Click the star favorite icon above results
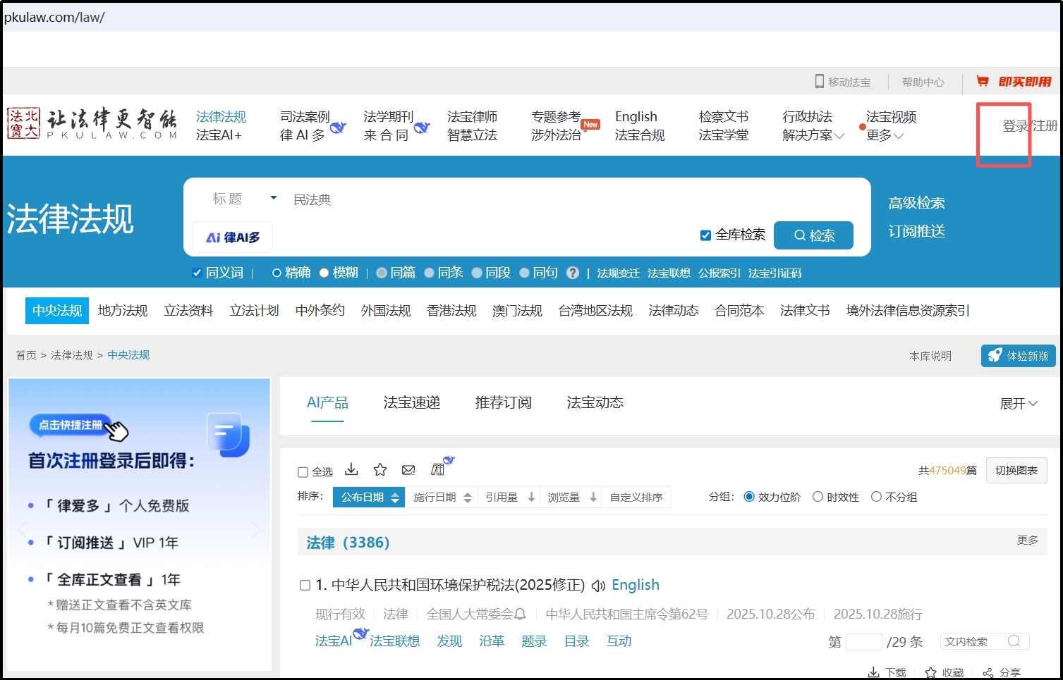1063x680 pixels. (x=379, y=469)
